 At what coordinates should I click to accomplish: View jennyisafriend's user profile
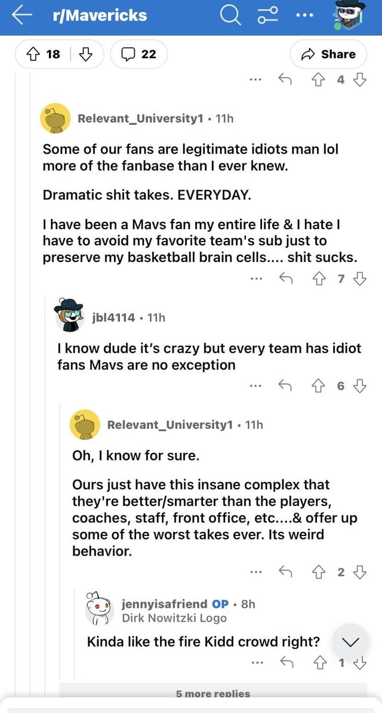click(x=164, y=604)
